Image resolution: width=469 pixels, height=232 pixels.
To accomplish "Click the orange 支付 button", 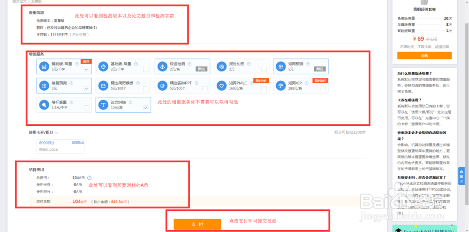I will 197,224.
